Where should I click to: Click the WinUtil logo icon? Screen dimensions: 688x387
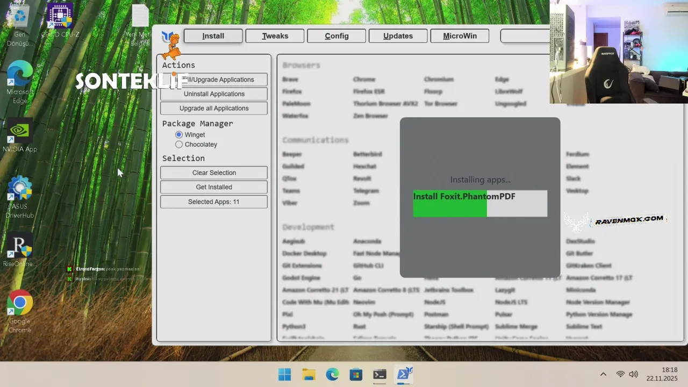point(168,37)
